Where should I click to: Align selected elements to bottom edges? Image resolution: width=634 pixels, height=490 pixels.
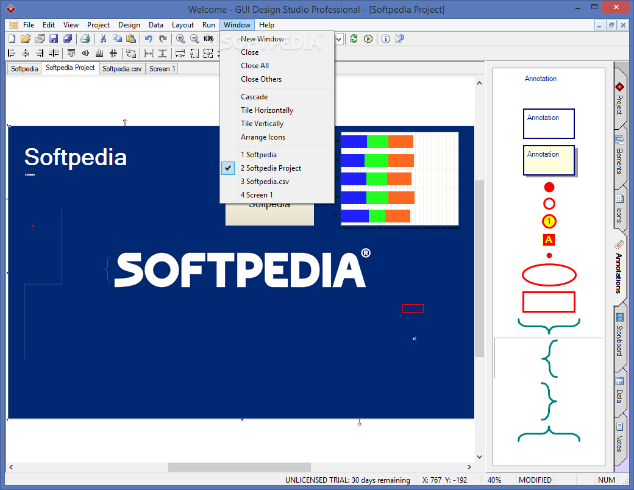coord(99,53)
